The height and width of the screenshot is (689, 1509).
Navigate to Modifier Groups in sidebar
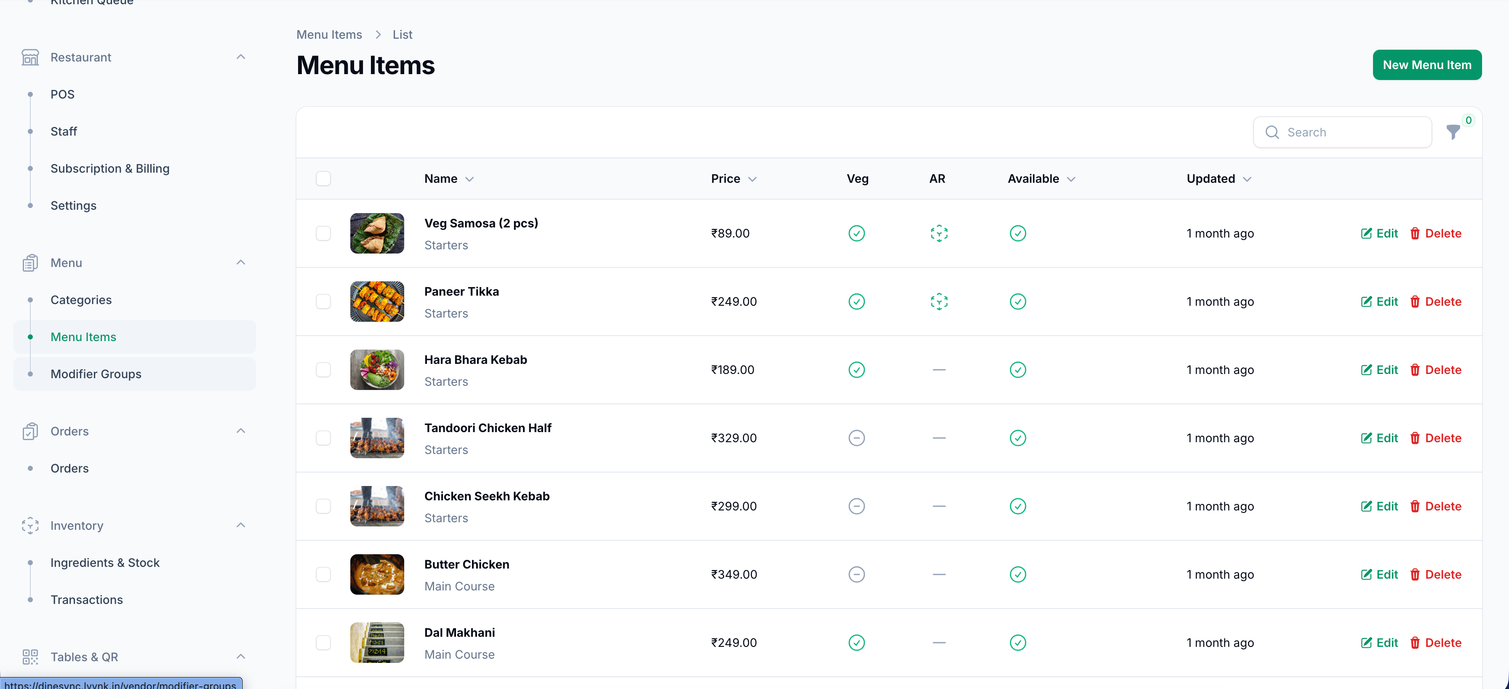click(x=96, y=374)
